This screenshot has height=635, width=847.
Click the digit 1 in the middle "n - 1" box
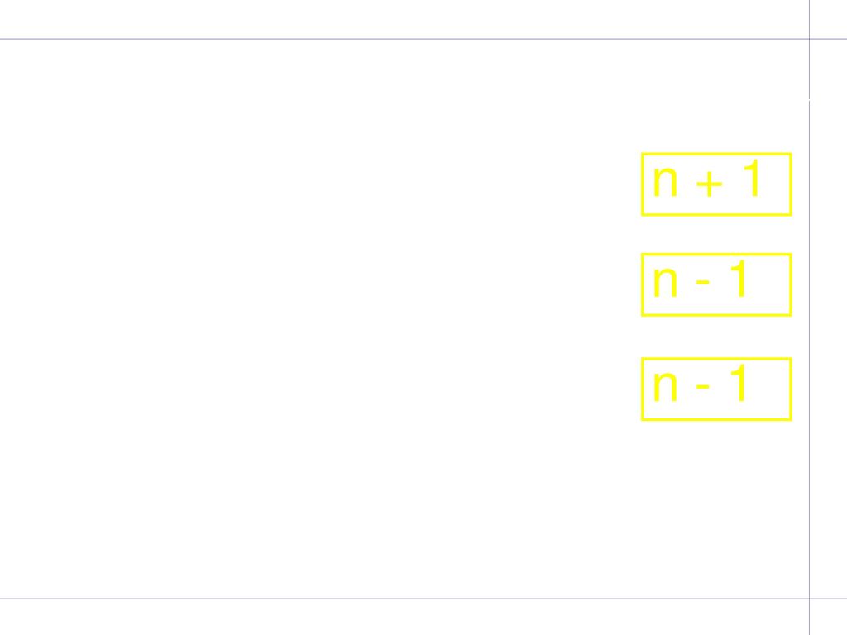pos(739,278)
